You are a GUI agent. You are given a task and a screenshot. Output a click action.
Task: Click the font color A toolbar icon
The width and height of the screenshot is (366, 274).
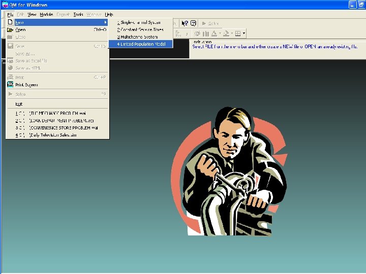point(214,33)
